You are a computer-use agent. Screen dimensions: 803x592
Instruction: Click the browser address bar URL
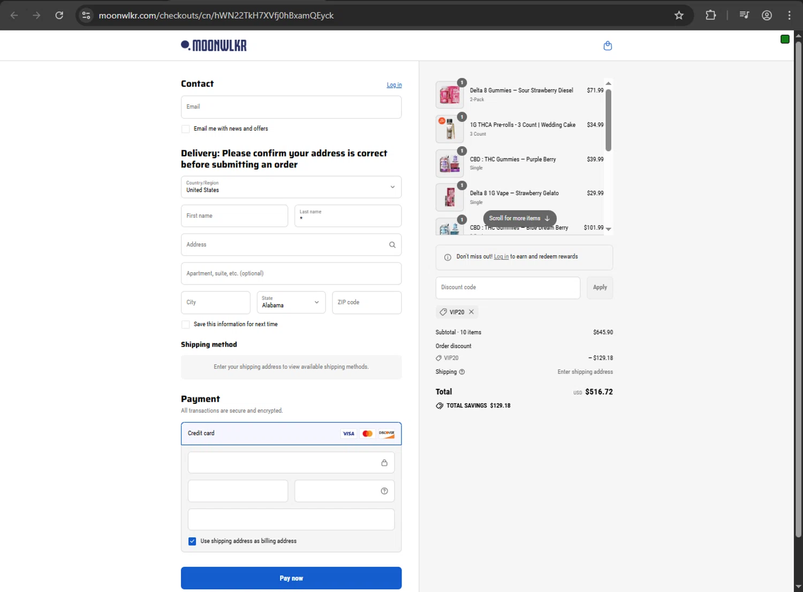pyautogui.click(x=216, y=16)
